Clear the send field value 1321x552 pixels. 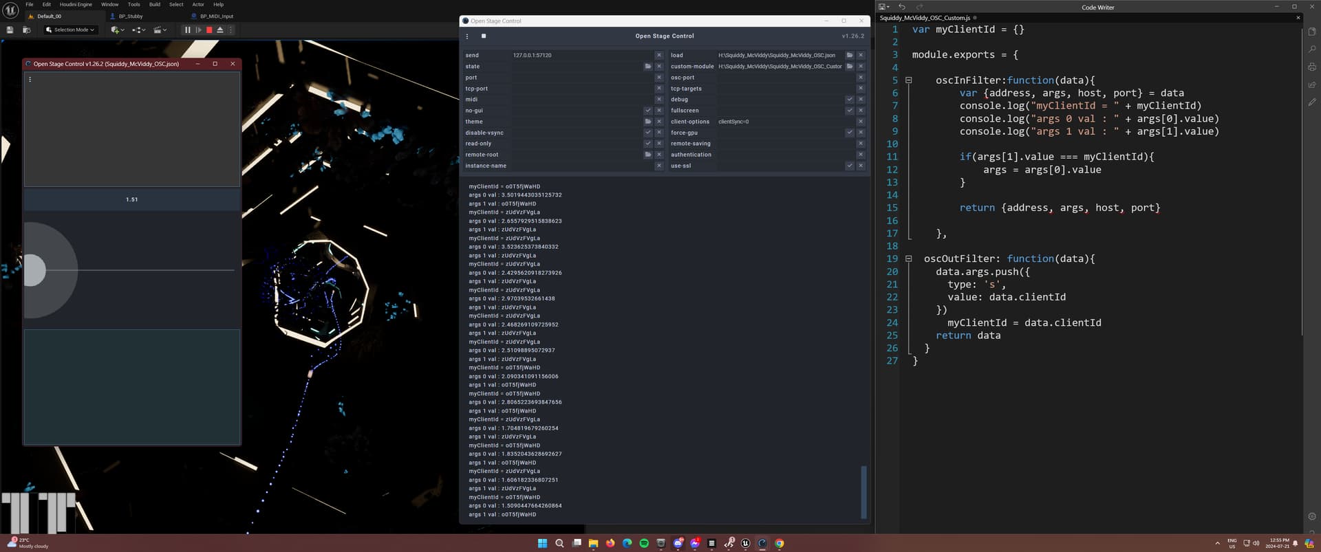659,55
